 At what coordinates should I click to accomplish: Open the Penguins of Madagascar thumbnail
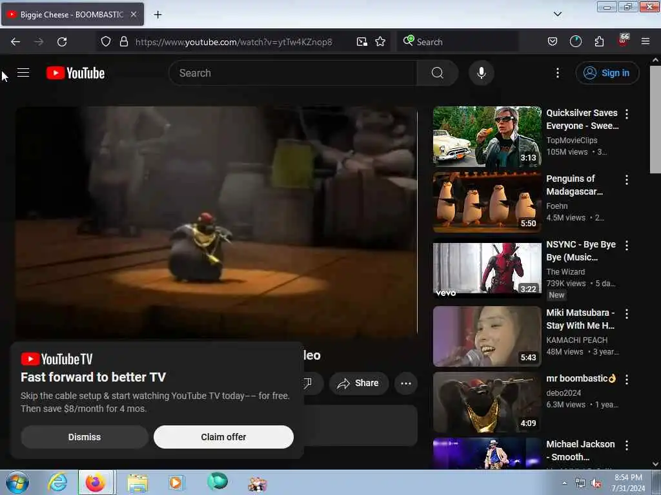pyautogui.click(x=487, y=202)
